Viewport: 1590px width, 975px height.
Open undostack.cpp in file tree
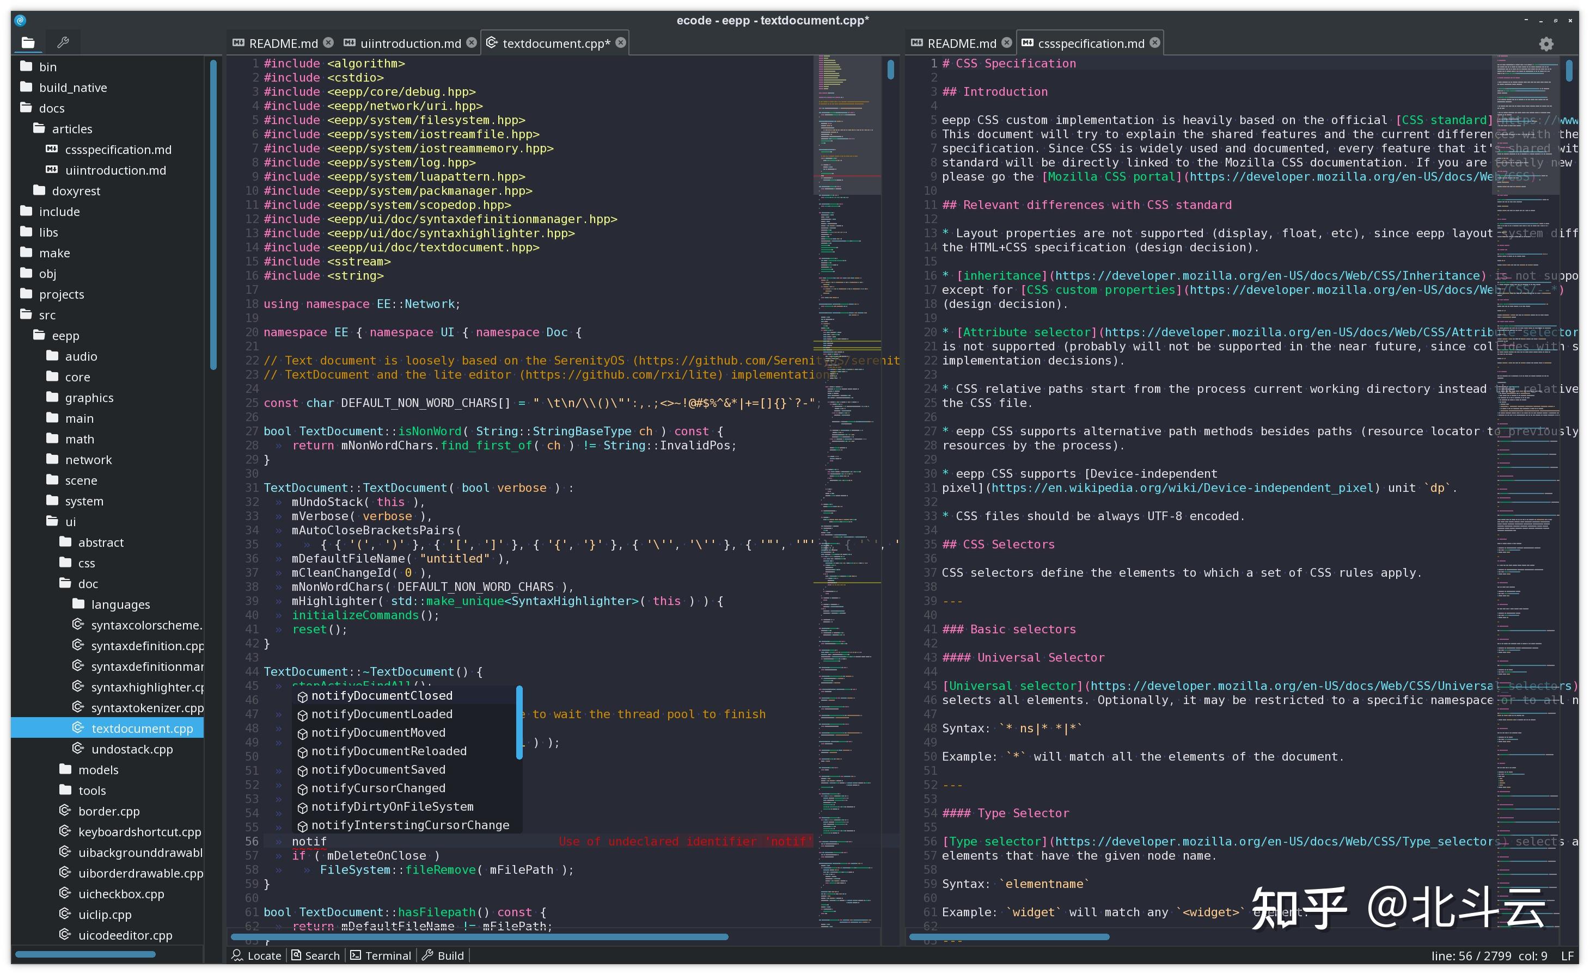tap(132, 749)
